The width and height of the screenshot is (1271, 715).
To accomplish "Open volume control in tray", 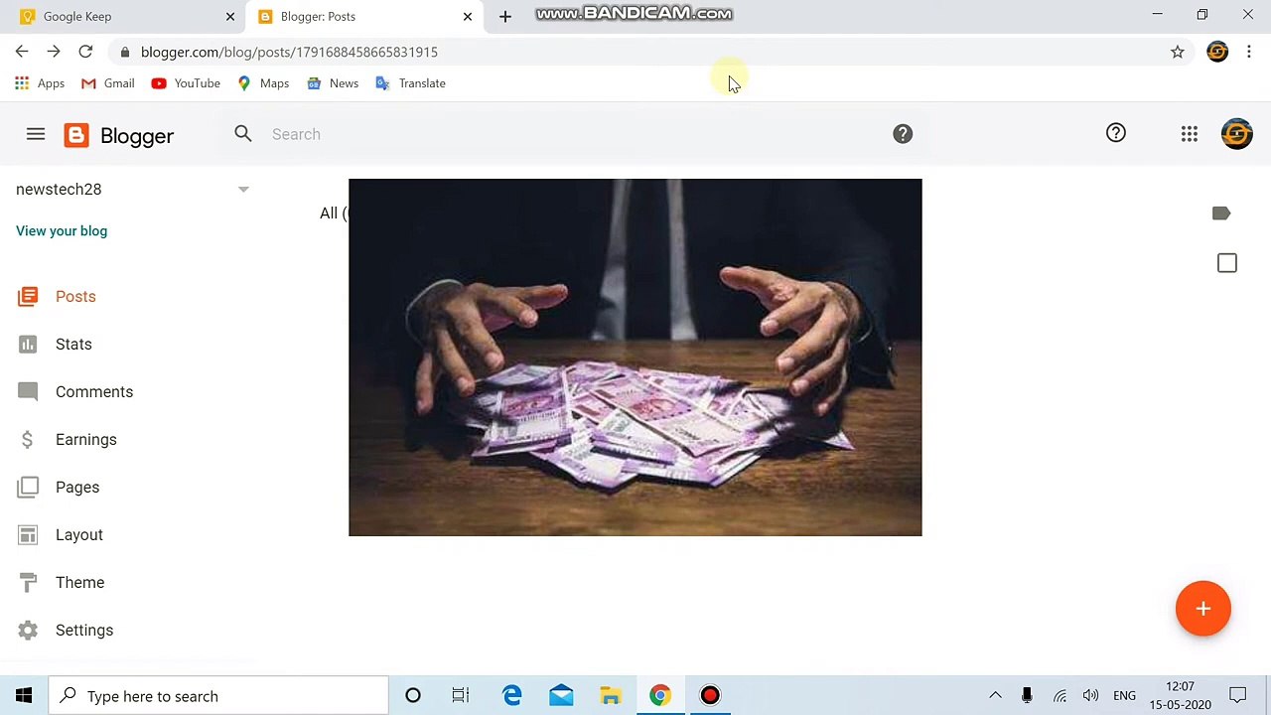I will pos(1090,696).
